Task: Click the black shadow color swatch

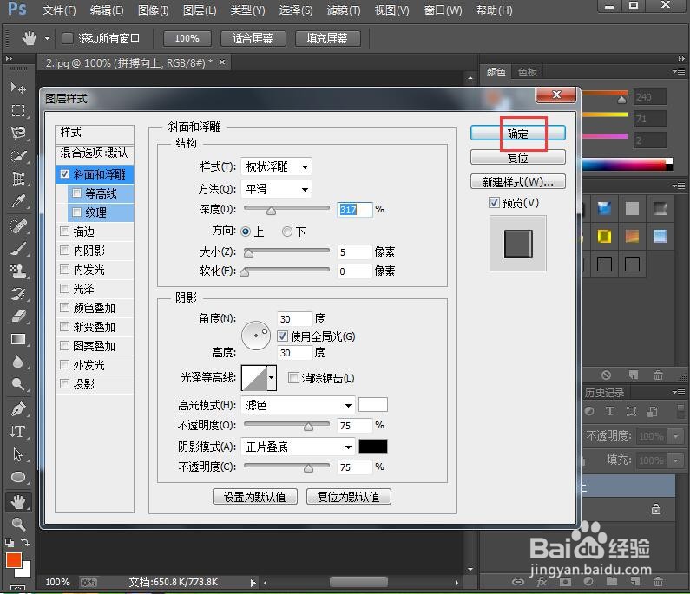Action: tap(373, 446)
